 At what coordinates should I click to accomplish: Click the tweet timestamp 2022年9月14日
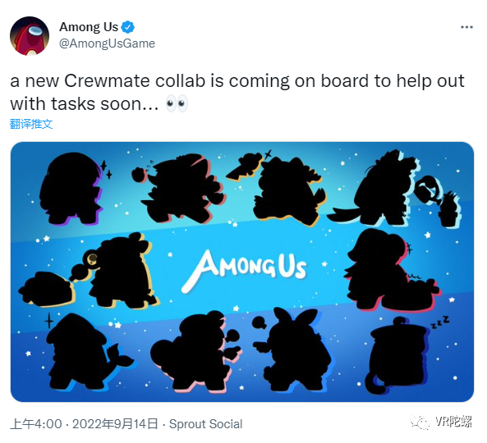[115, 424]
